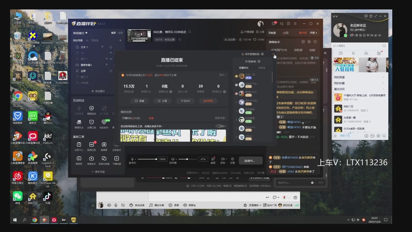Open the contacts tab icon in YY
Viewport: 412px width, 232px height.
[353, 54]
